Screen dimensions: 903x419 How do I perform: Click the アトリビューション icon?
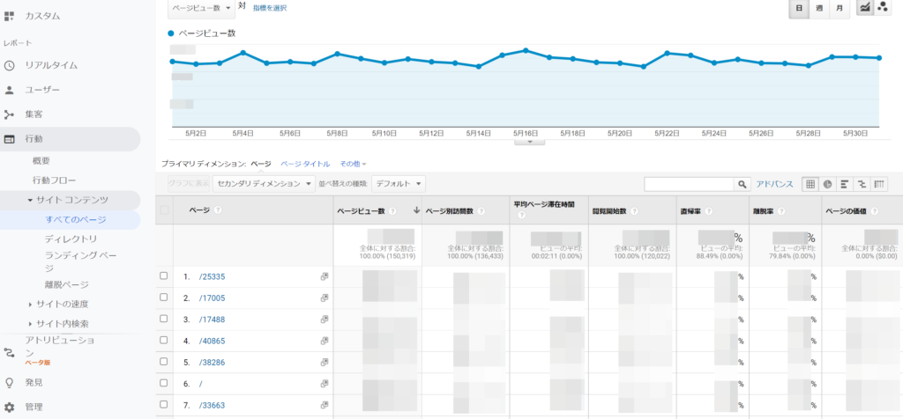(x=9, y=352)
